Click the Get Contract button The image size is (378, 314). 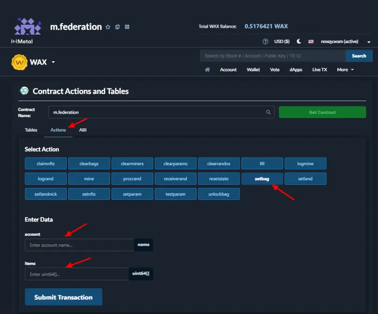click(x=322, y=112)
